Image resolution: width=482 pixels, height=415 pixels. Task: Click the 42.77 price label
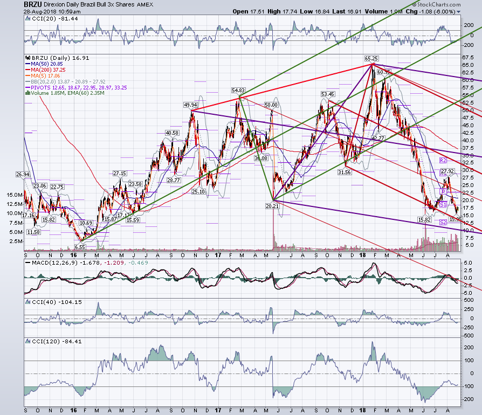[x=378, y=138]
